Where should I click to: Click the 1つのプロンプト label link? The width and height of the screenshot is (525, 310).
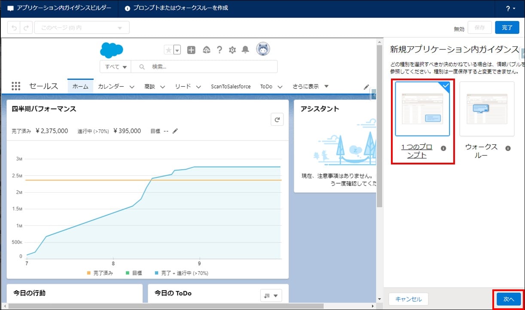[x=416, y=151]
